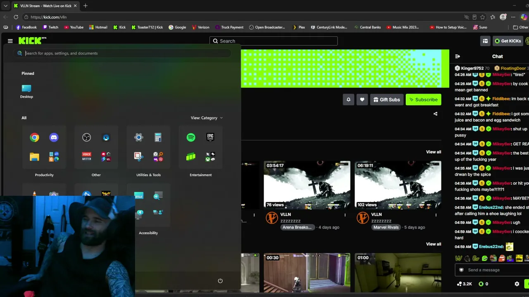
Task: Open the Marvel Rivals category tag
Action: 386,227
